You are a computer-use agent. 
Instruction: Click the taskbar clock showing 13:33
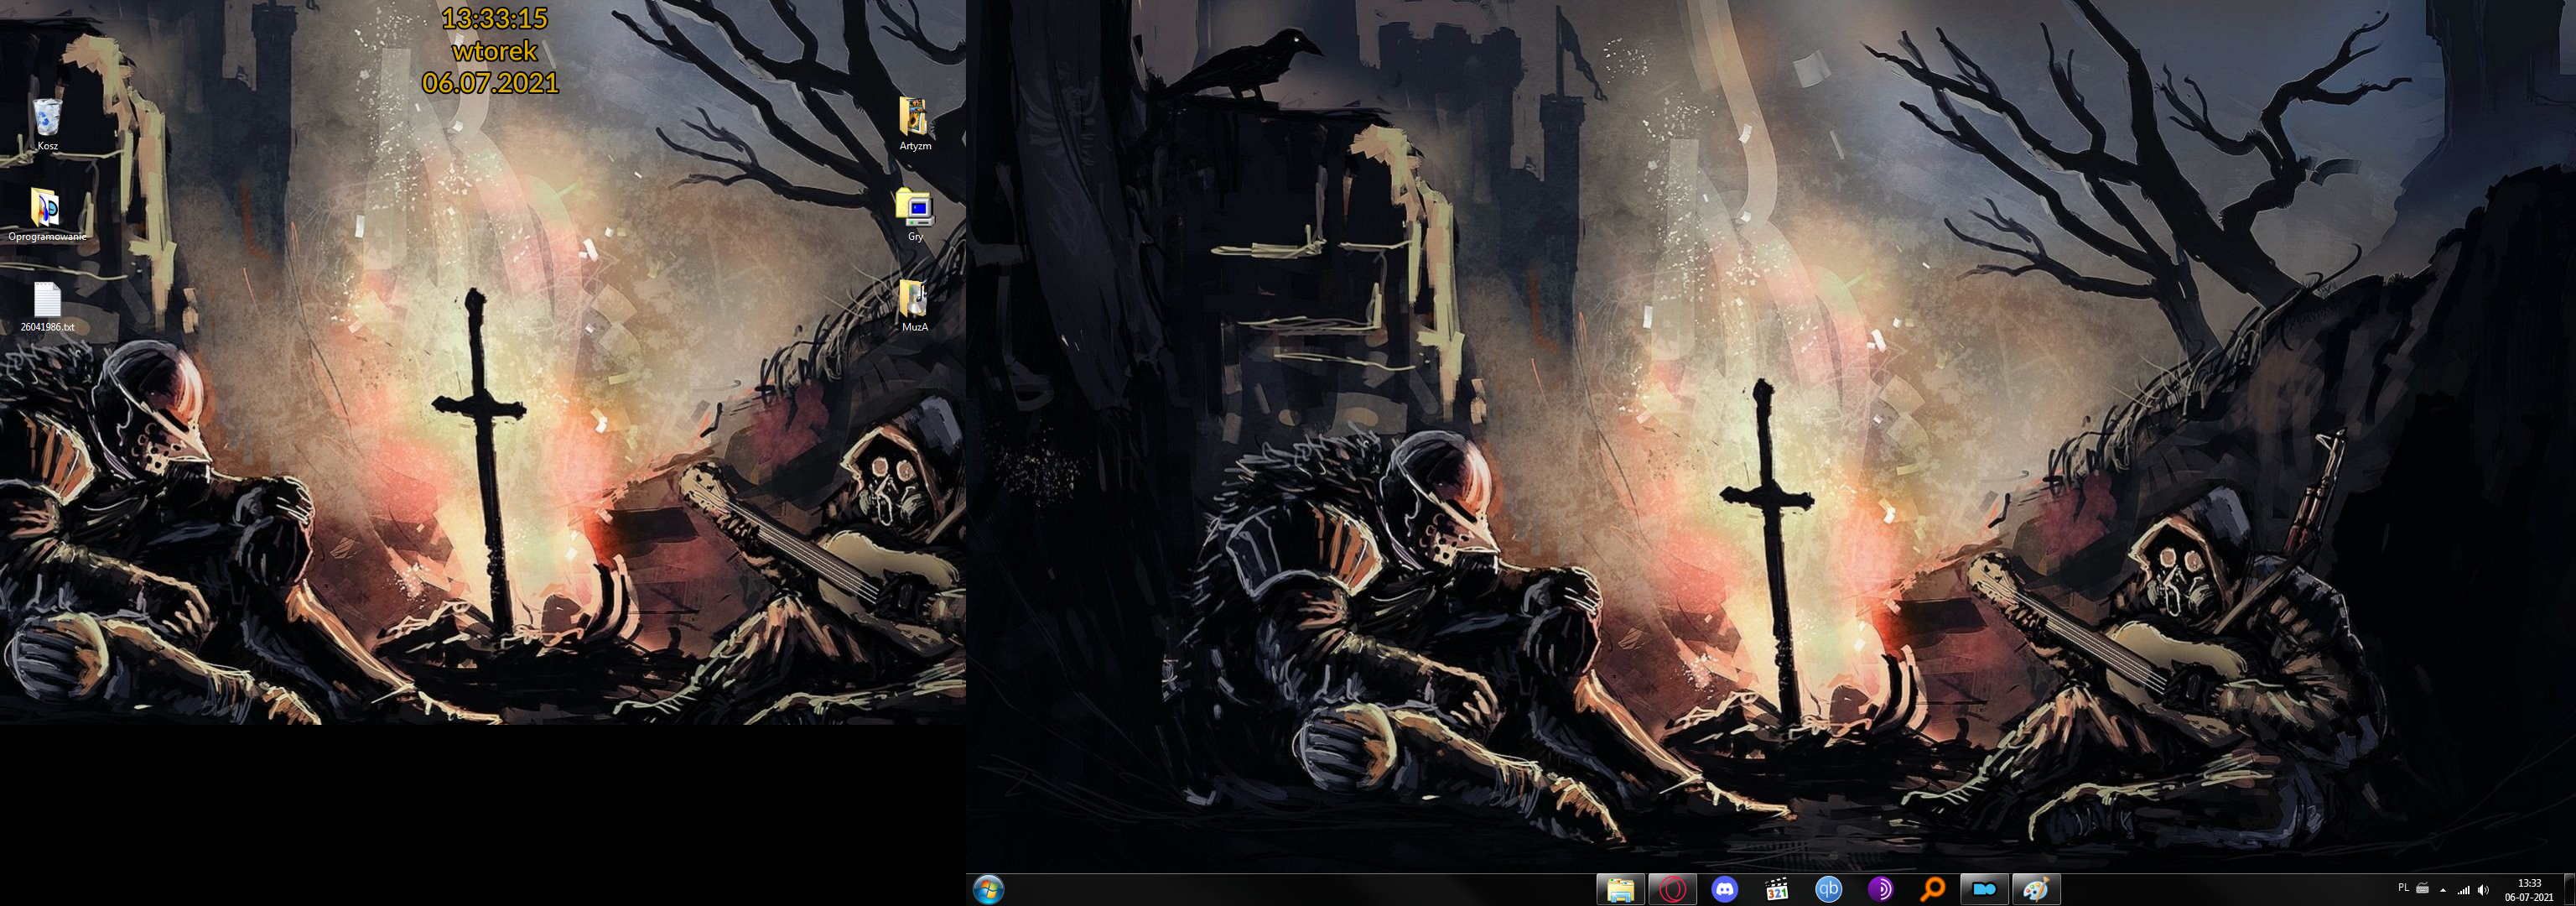tap(2529, 890)
